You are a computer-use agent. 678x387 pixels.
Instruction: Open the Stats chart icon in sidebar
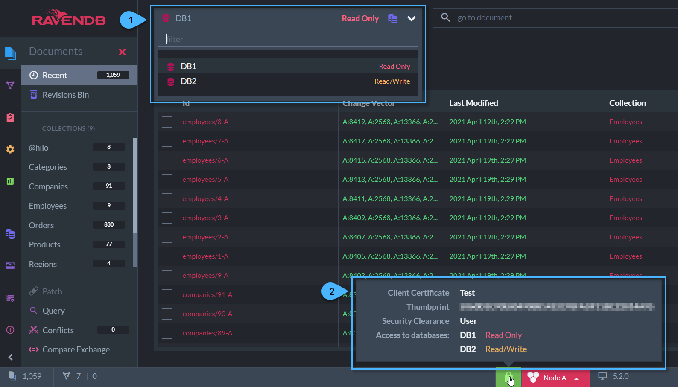pos(10,181)
